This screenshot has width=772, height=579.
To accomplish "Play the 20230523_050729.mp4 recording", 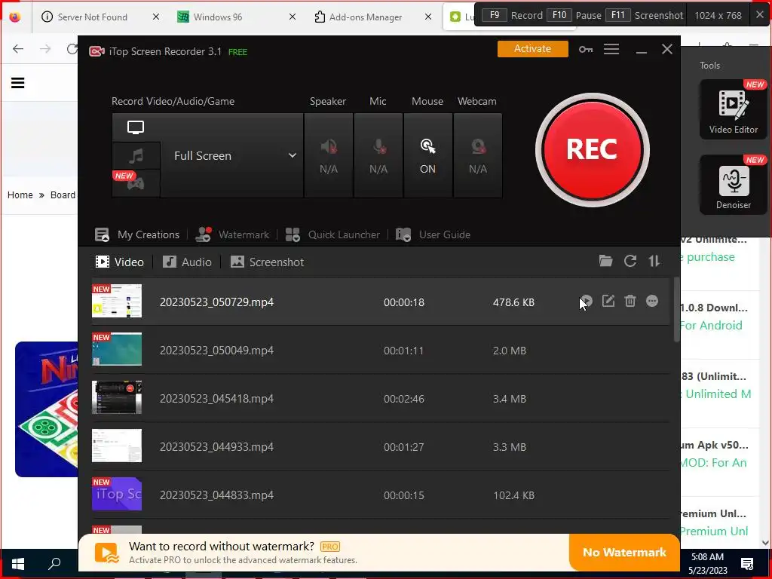I will coord(587,301).
